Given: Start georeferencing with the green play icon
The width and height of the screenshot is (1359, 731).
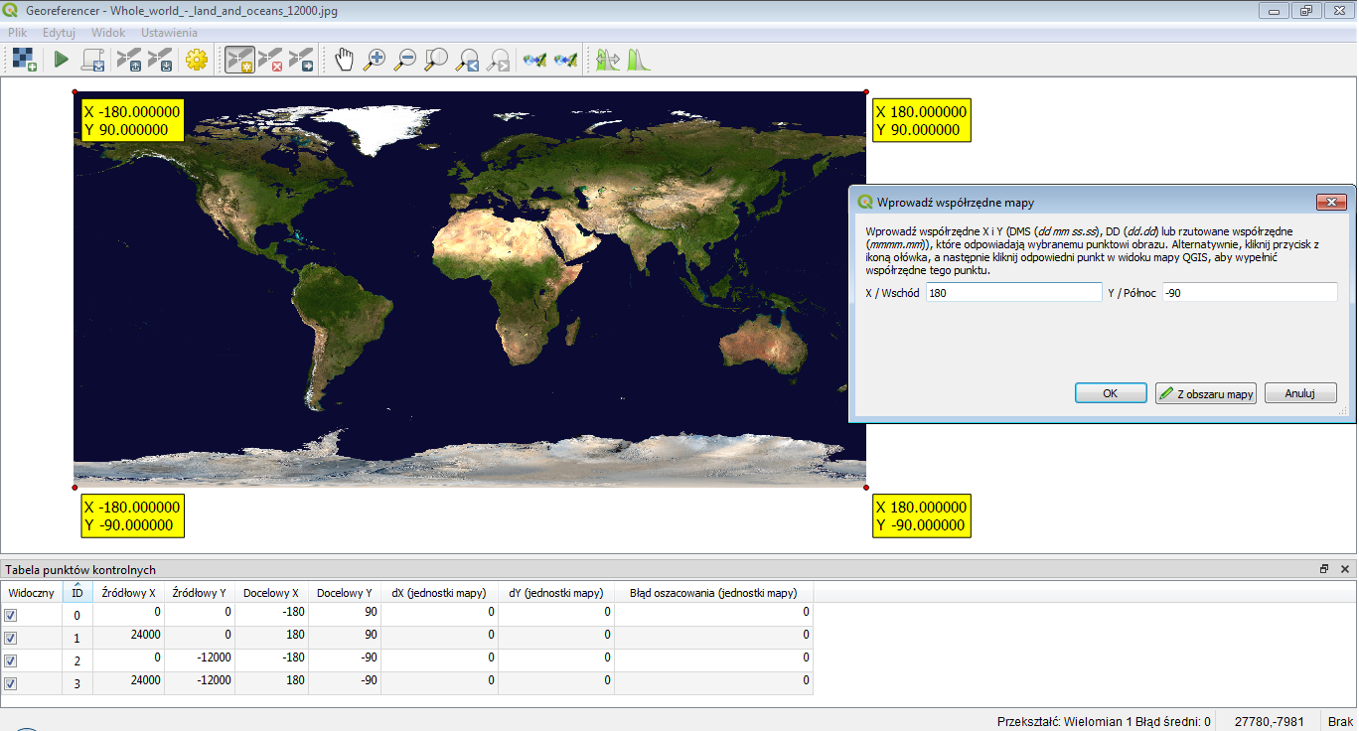Looking at the screenshot, I should [x=62, y=60].
